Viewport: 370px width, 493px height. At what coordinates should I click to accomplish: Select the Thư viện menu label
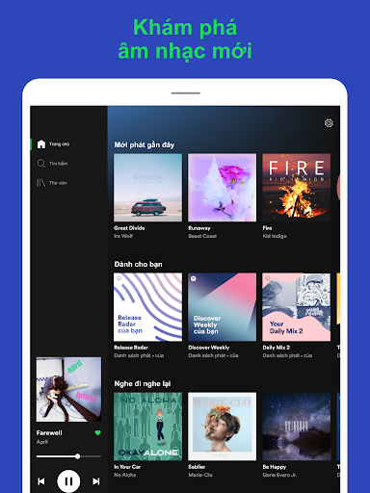pos(58,183)
